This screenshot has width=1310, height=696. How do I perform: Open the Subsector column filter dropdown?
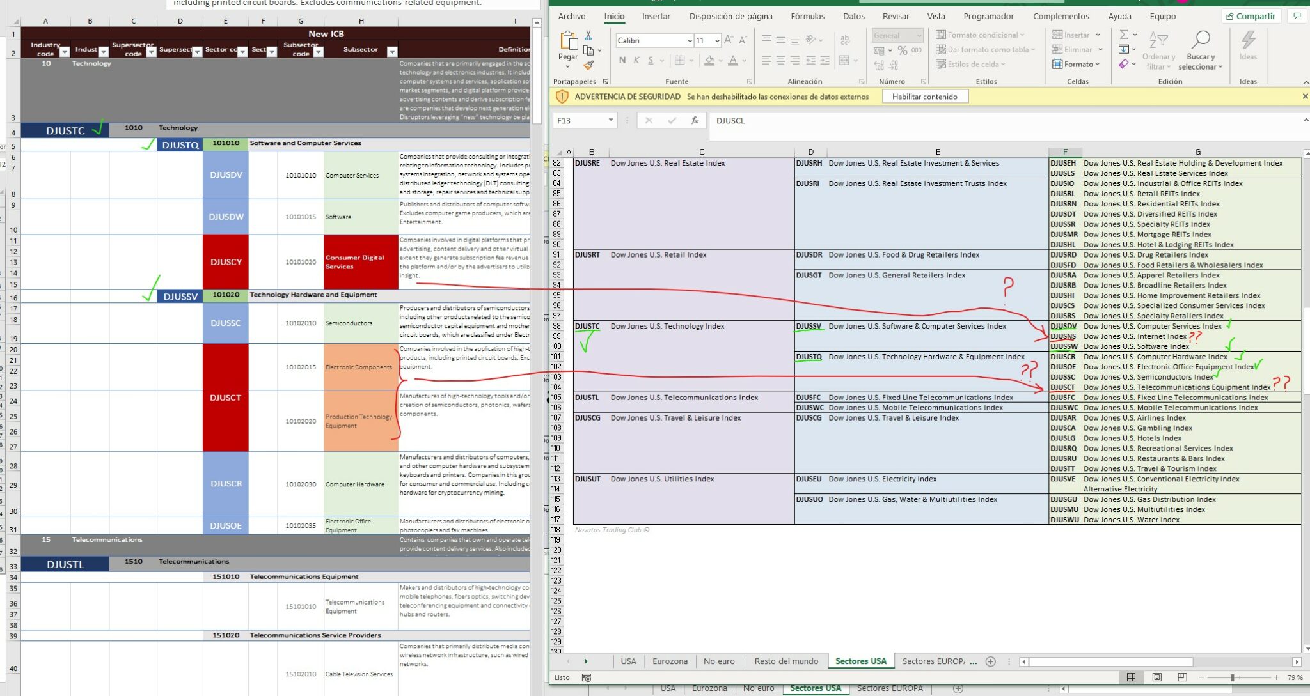tap(392, 52)
